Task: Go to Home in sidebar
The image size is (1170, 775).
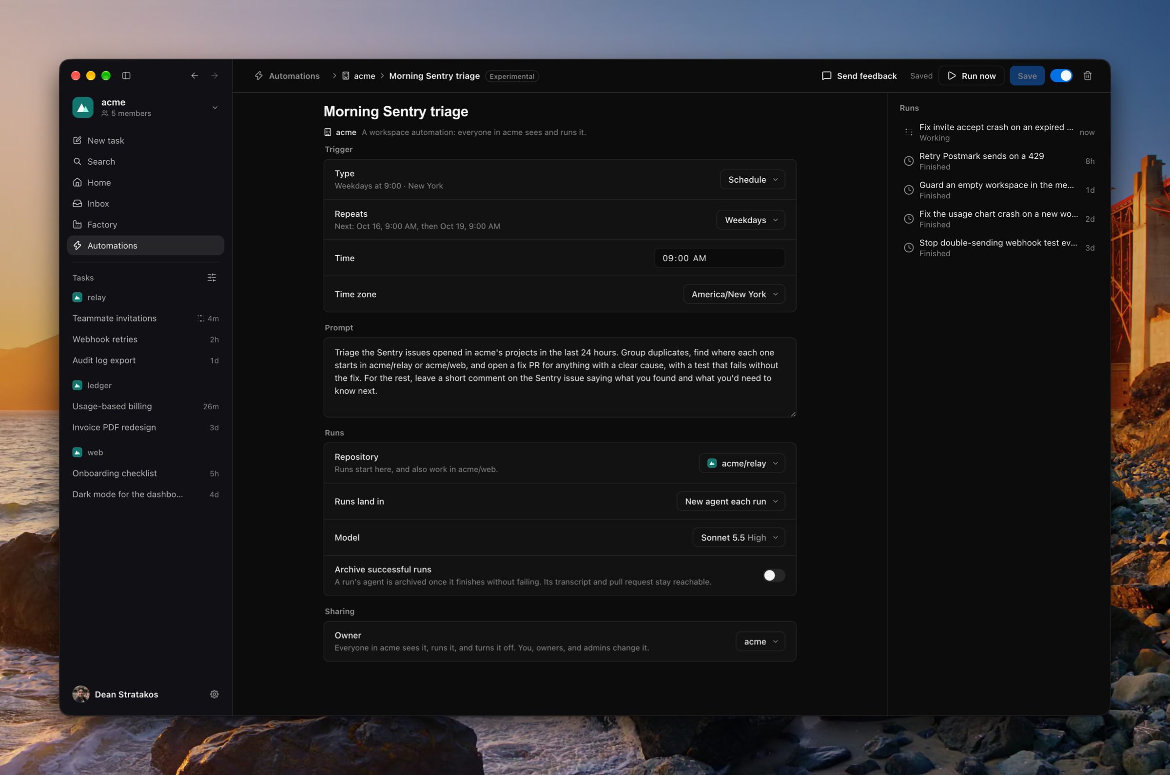Action: (x=145, y=182)
